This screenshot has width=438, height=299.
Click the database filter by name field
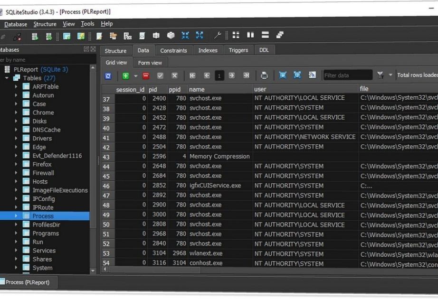[47, 60]
